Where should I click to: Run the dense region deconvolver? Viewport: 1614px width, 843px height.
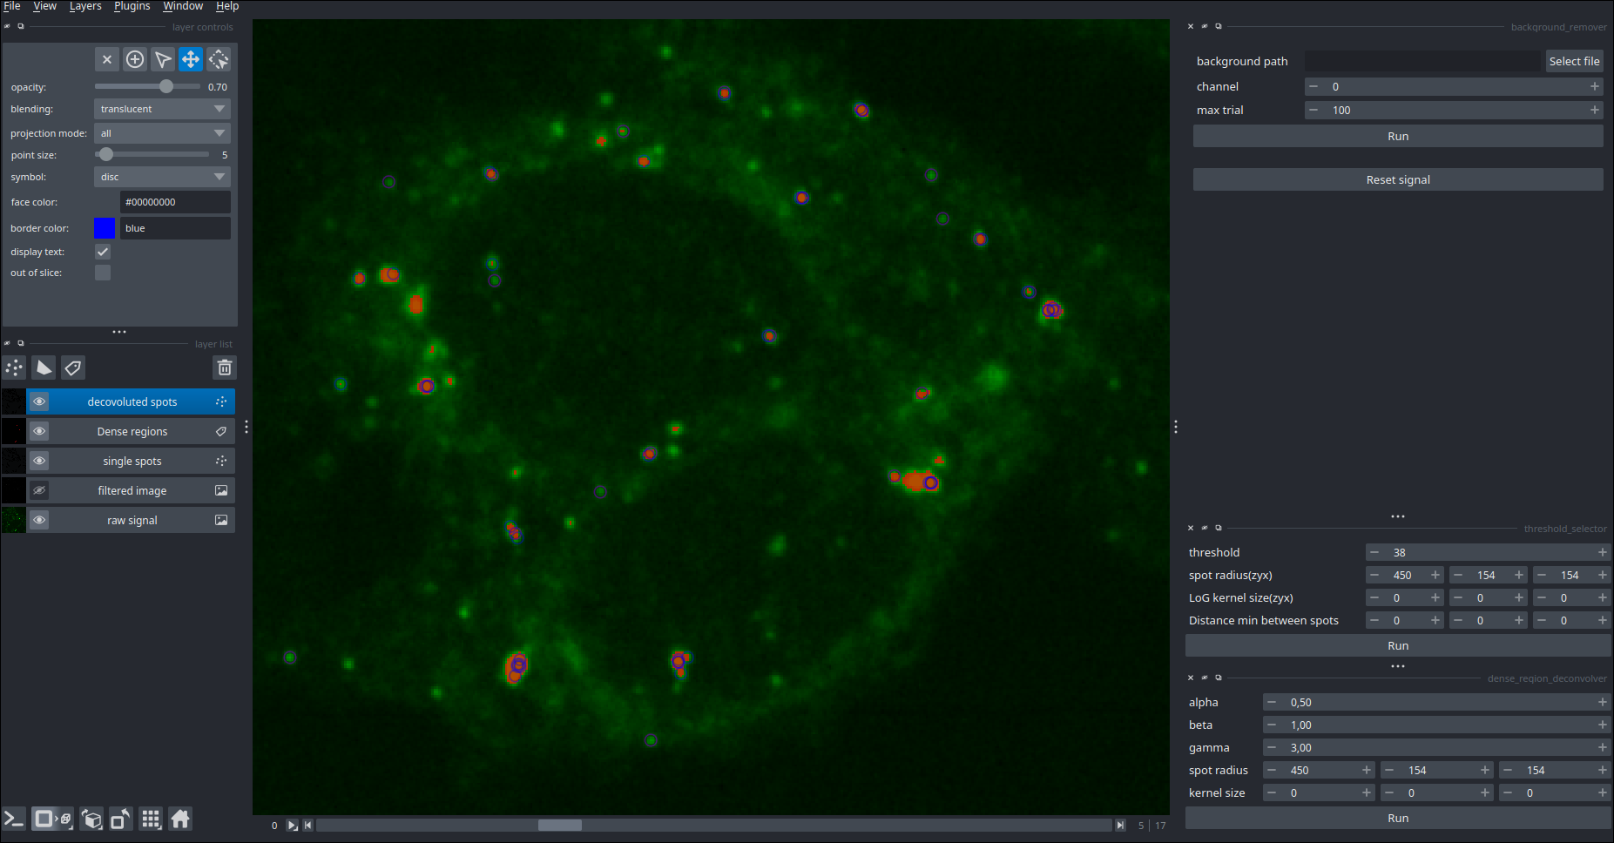pos(1398,818)
